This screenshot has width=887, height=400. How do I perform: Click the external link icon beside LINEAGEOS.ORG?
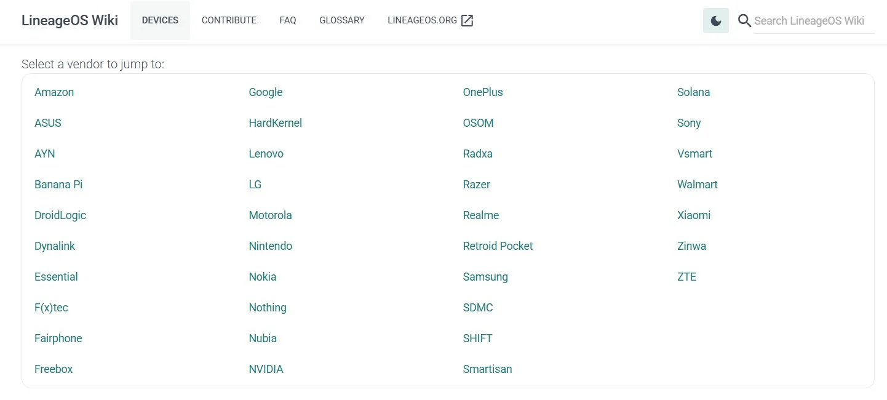pyautogui.click(x=467, y=20)
